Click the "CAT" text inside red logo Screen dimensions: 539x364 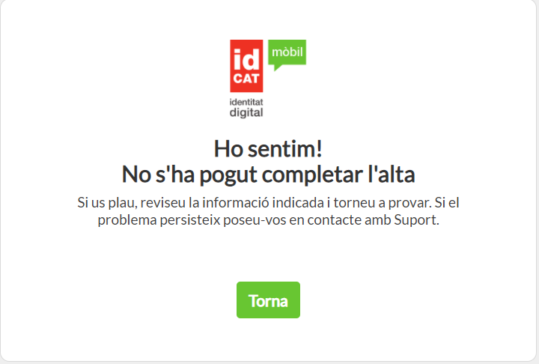pos(246,79)
